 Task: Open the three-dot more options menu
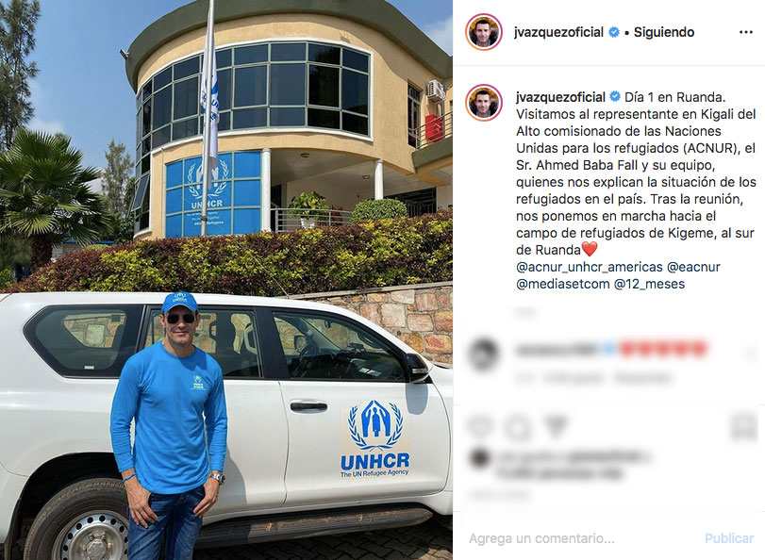pyautogui.click(x=745, y=32)
